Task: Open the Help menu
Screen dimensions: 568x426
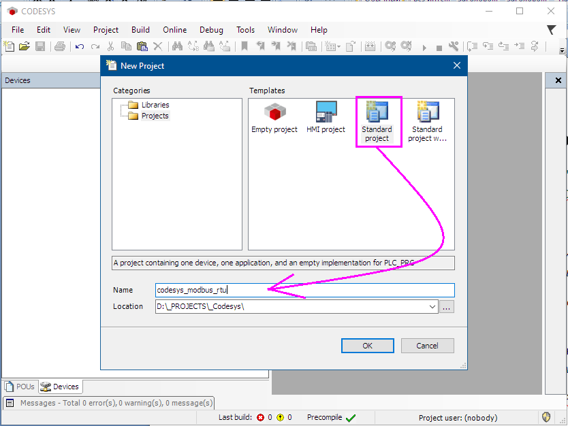Action: click(319, 30)
